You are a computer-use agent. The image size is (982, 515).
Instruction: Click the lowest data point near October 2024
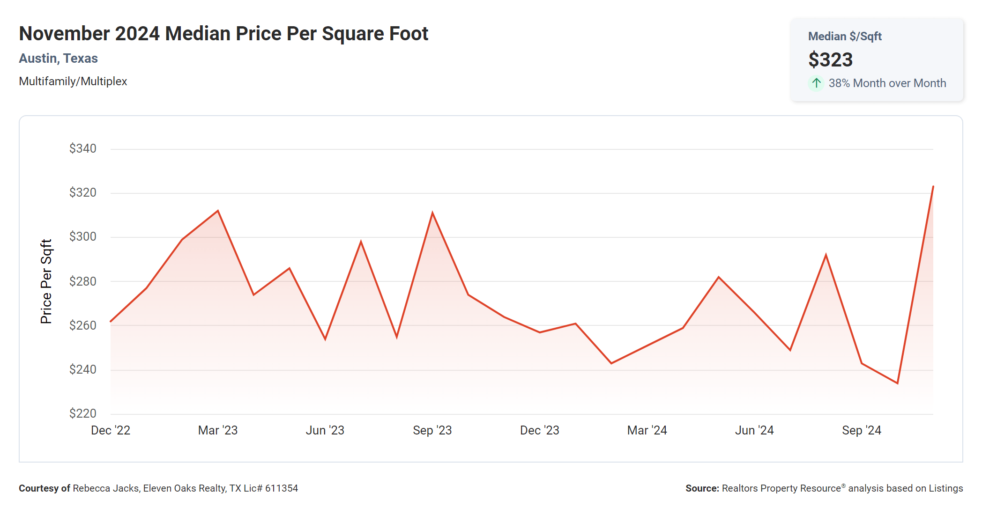(897, 383)
